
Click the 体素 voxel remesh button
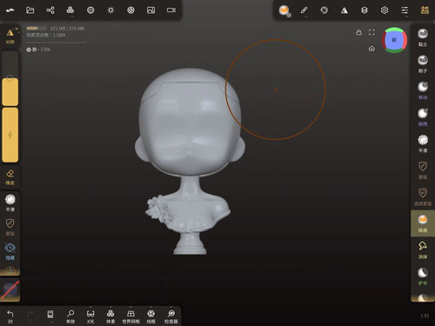tap(110, 316)
